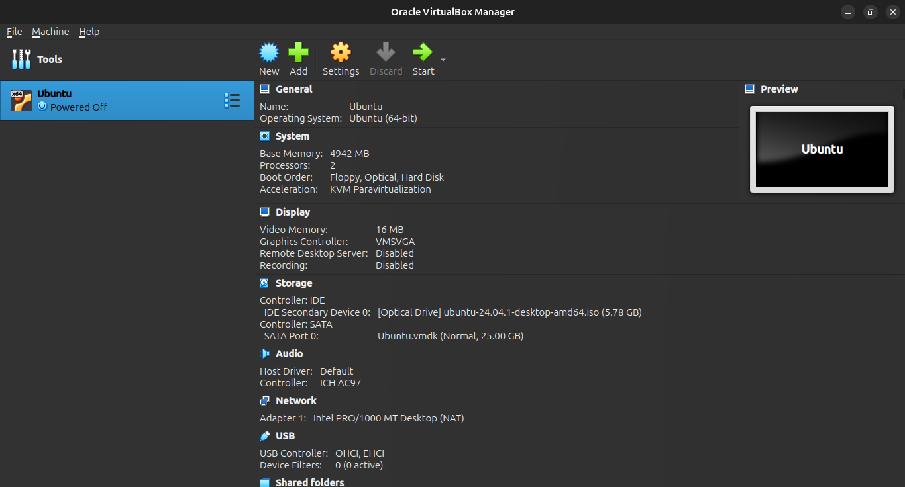Open the Audio settings heading link
The width and height of the screenshot is (905, 487).
290,354
